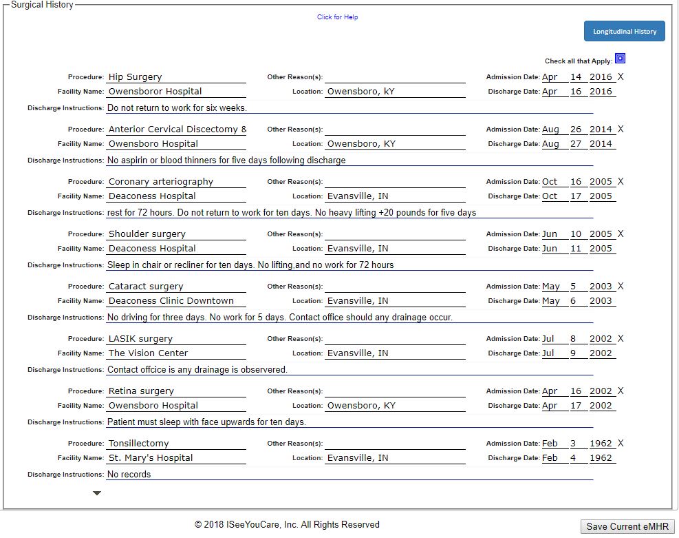Edit sleep with face upwards instructions
The image size is (679, 538).
[x=350, y=422]
